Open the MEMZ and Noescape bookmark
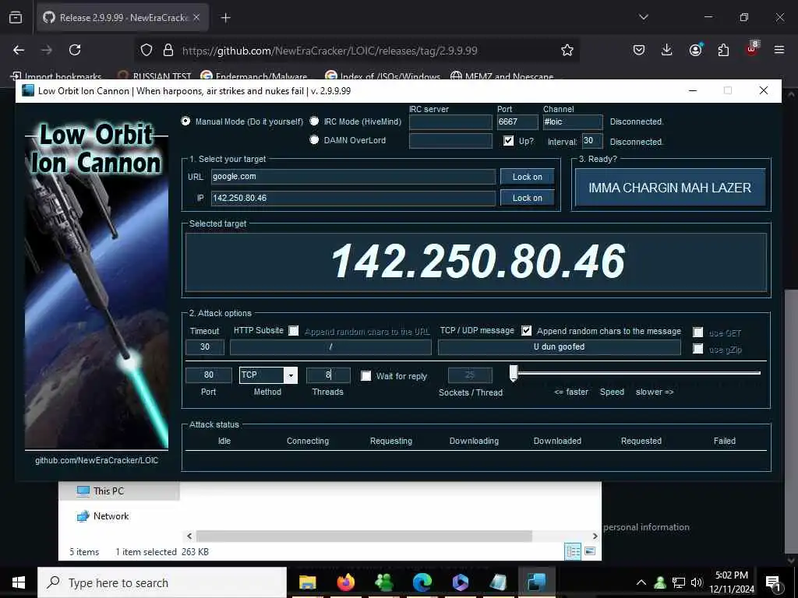 click(x=503, y=76)
